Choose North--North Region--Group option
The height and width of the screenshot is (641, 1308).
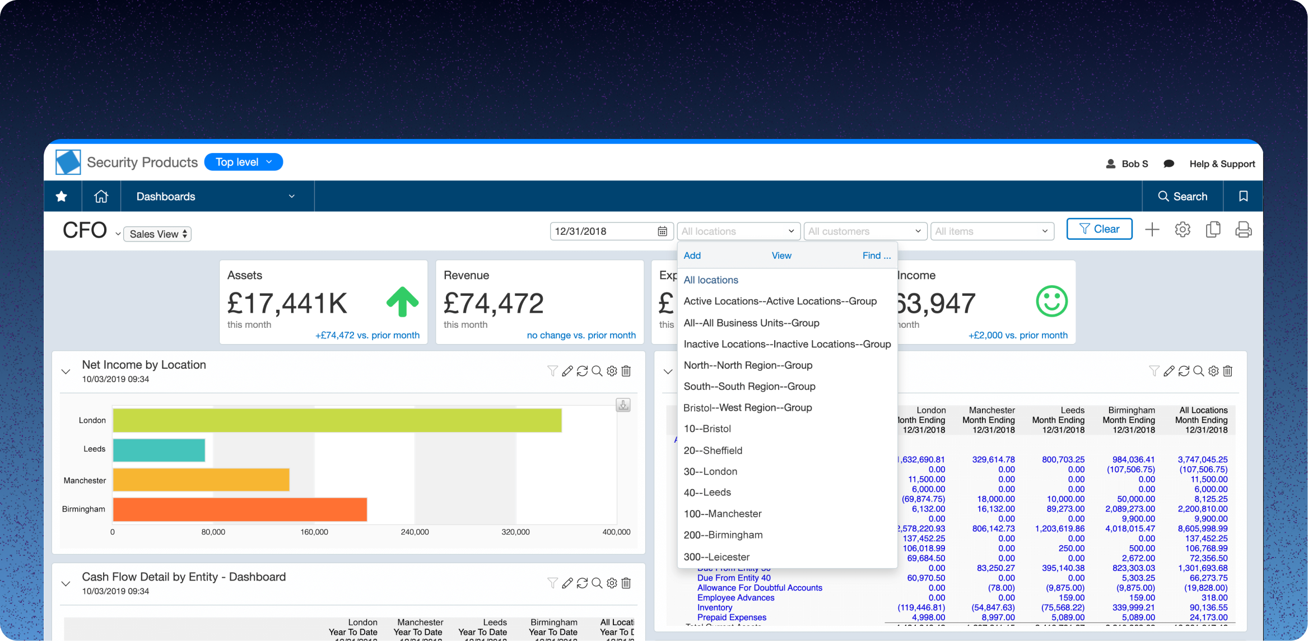[x=748, y=365]
